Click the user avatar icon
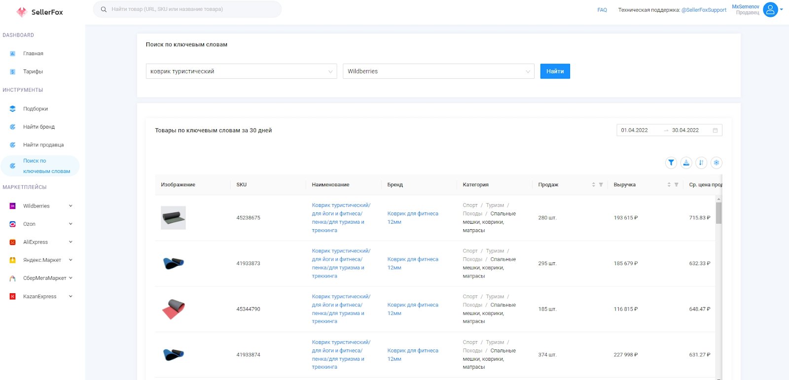 coord(770,9)
